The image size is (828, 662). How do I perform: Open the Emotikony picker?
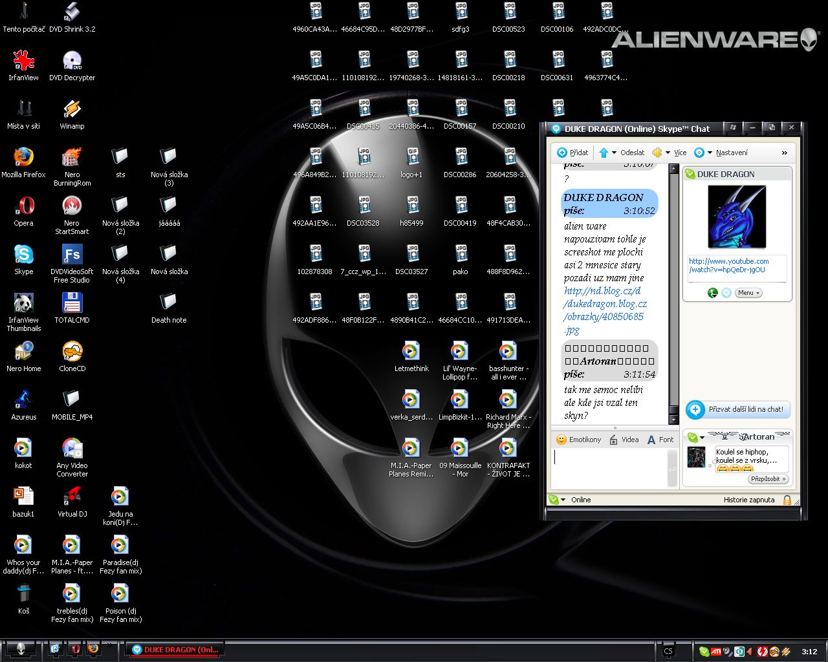(579, 440)
